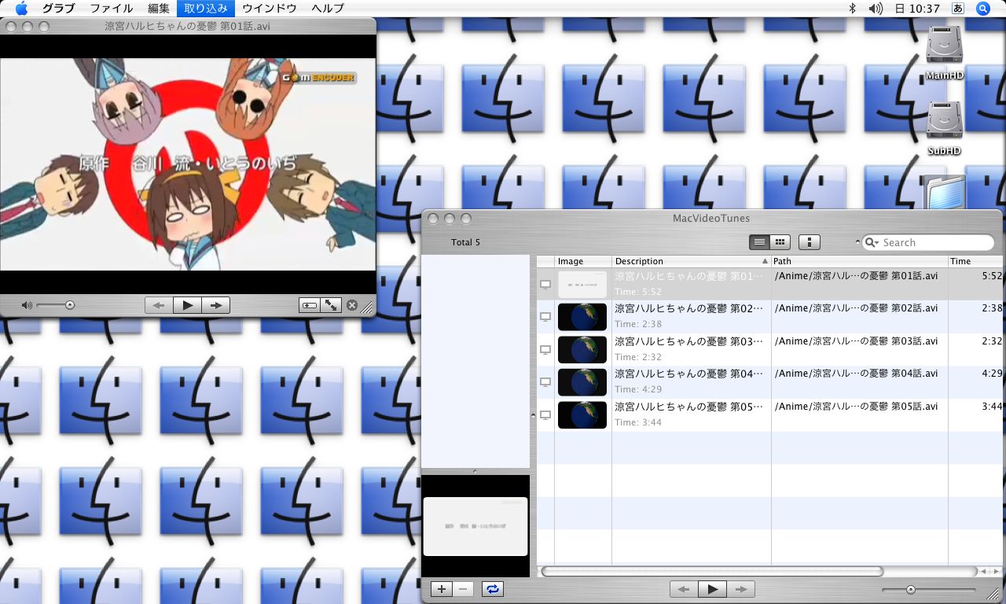This screenshot has width=1006, height=604.
Task: Open the ファイル menu
Action: tap(111, 9)
